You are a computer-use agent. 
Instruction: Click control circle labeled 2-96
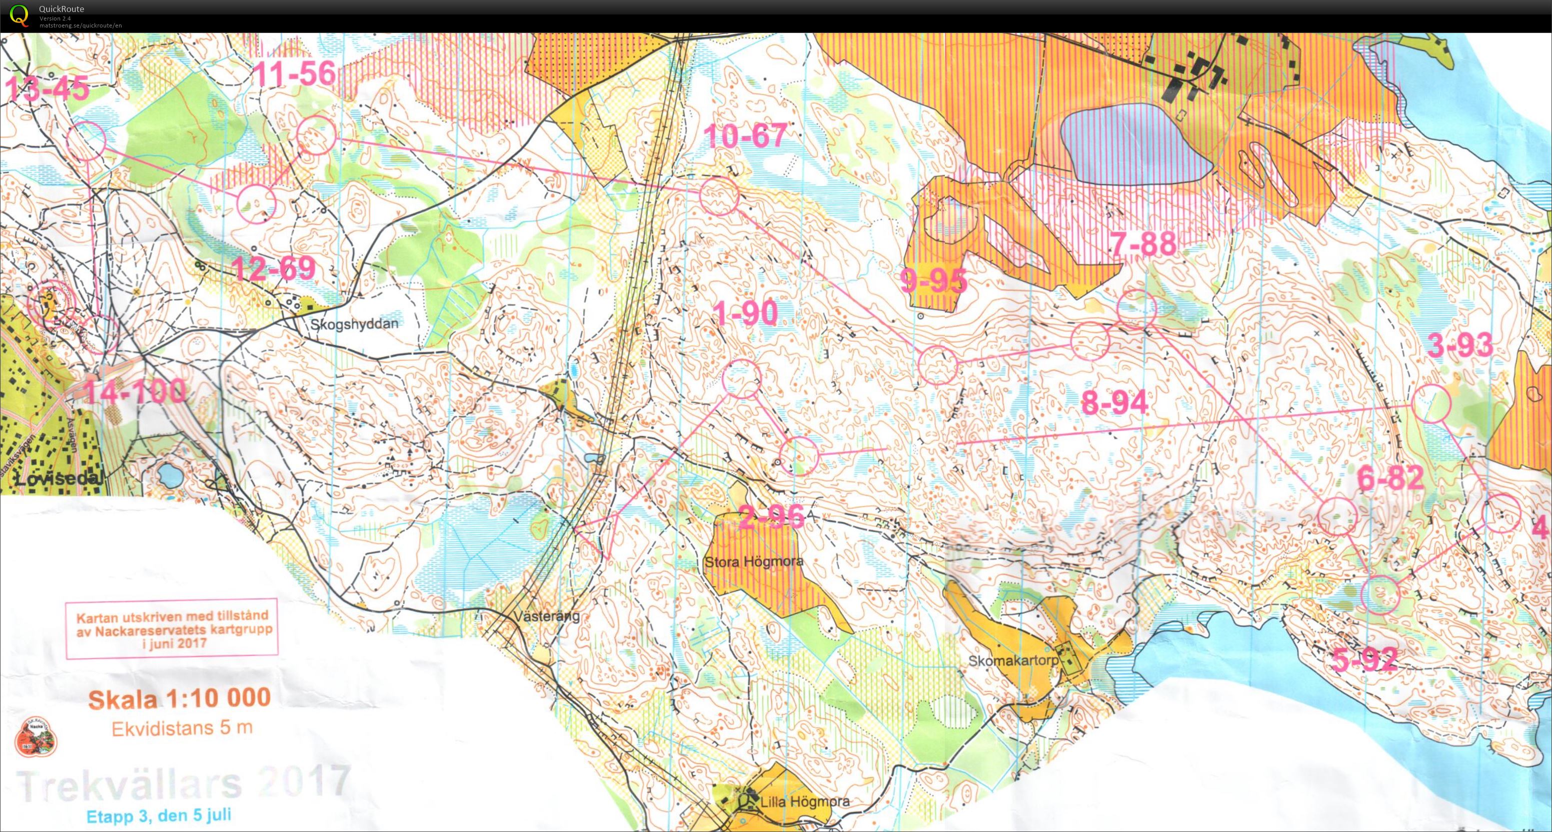click(x=799, y=456)
